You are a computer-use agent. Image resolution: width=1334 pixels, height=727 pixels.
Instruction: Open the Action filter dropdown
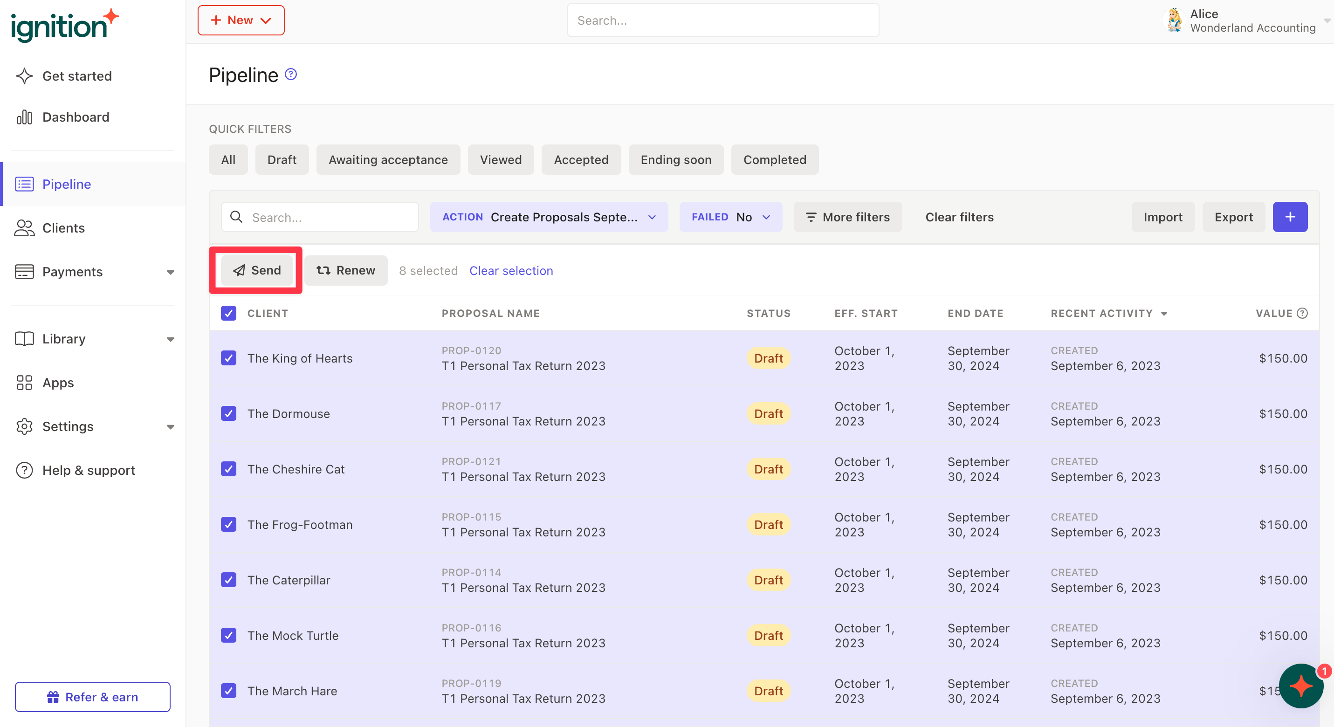pos(549,217)
